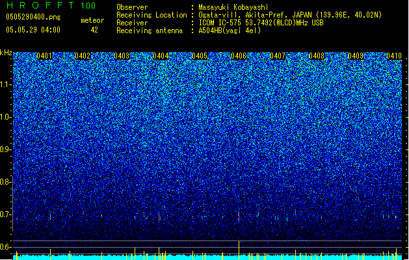Image resolution: width=409 pixels, height=260 pixels.
Task: Click the HROFFT 1.0.0 title text
Action: coord(51,5)
